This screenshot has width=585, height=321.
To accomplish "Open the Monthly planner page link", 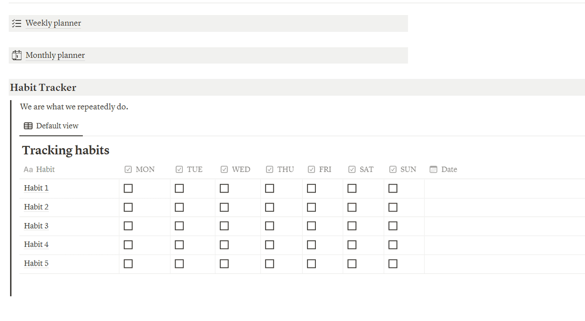I will (55, 55).
